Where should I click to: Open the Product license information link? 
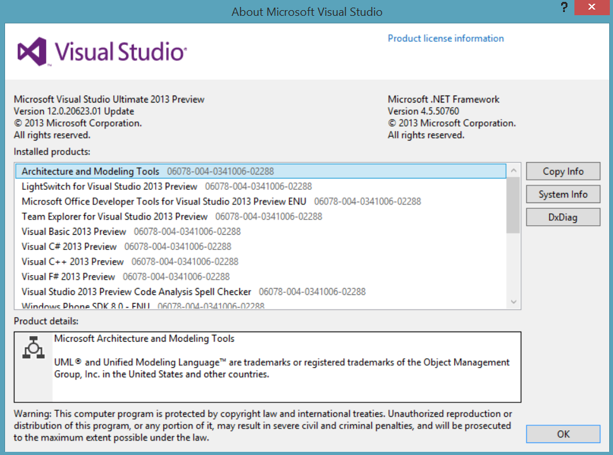coord(446,39)
